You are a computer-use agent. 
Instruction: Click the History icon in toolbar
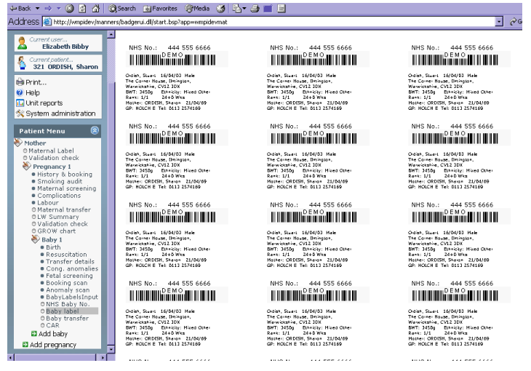[x=221, y=9]
